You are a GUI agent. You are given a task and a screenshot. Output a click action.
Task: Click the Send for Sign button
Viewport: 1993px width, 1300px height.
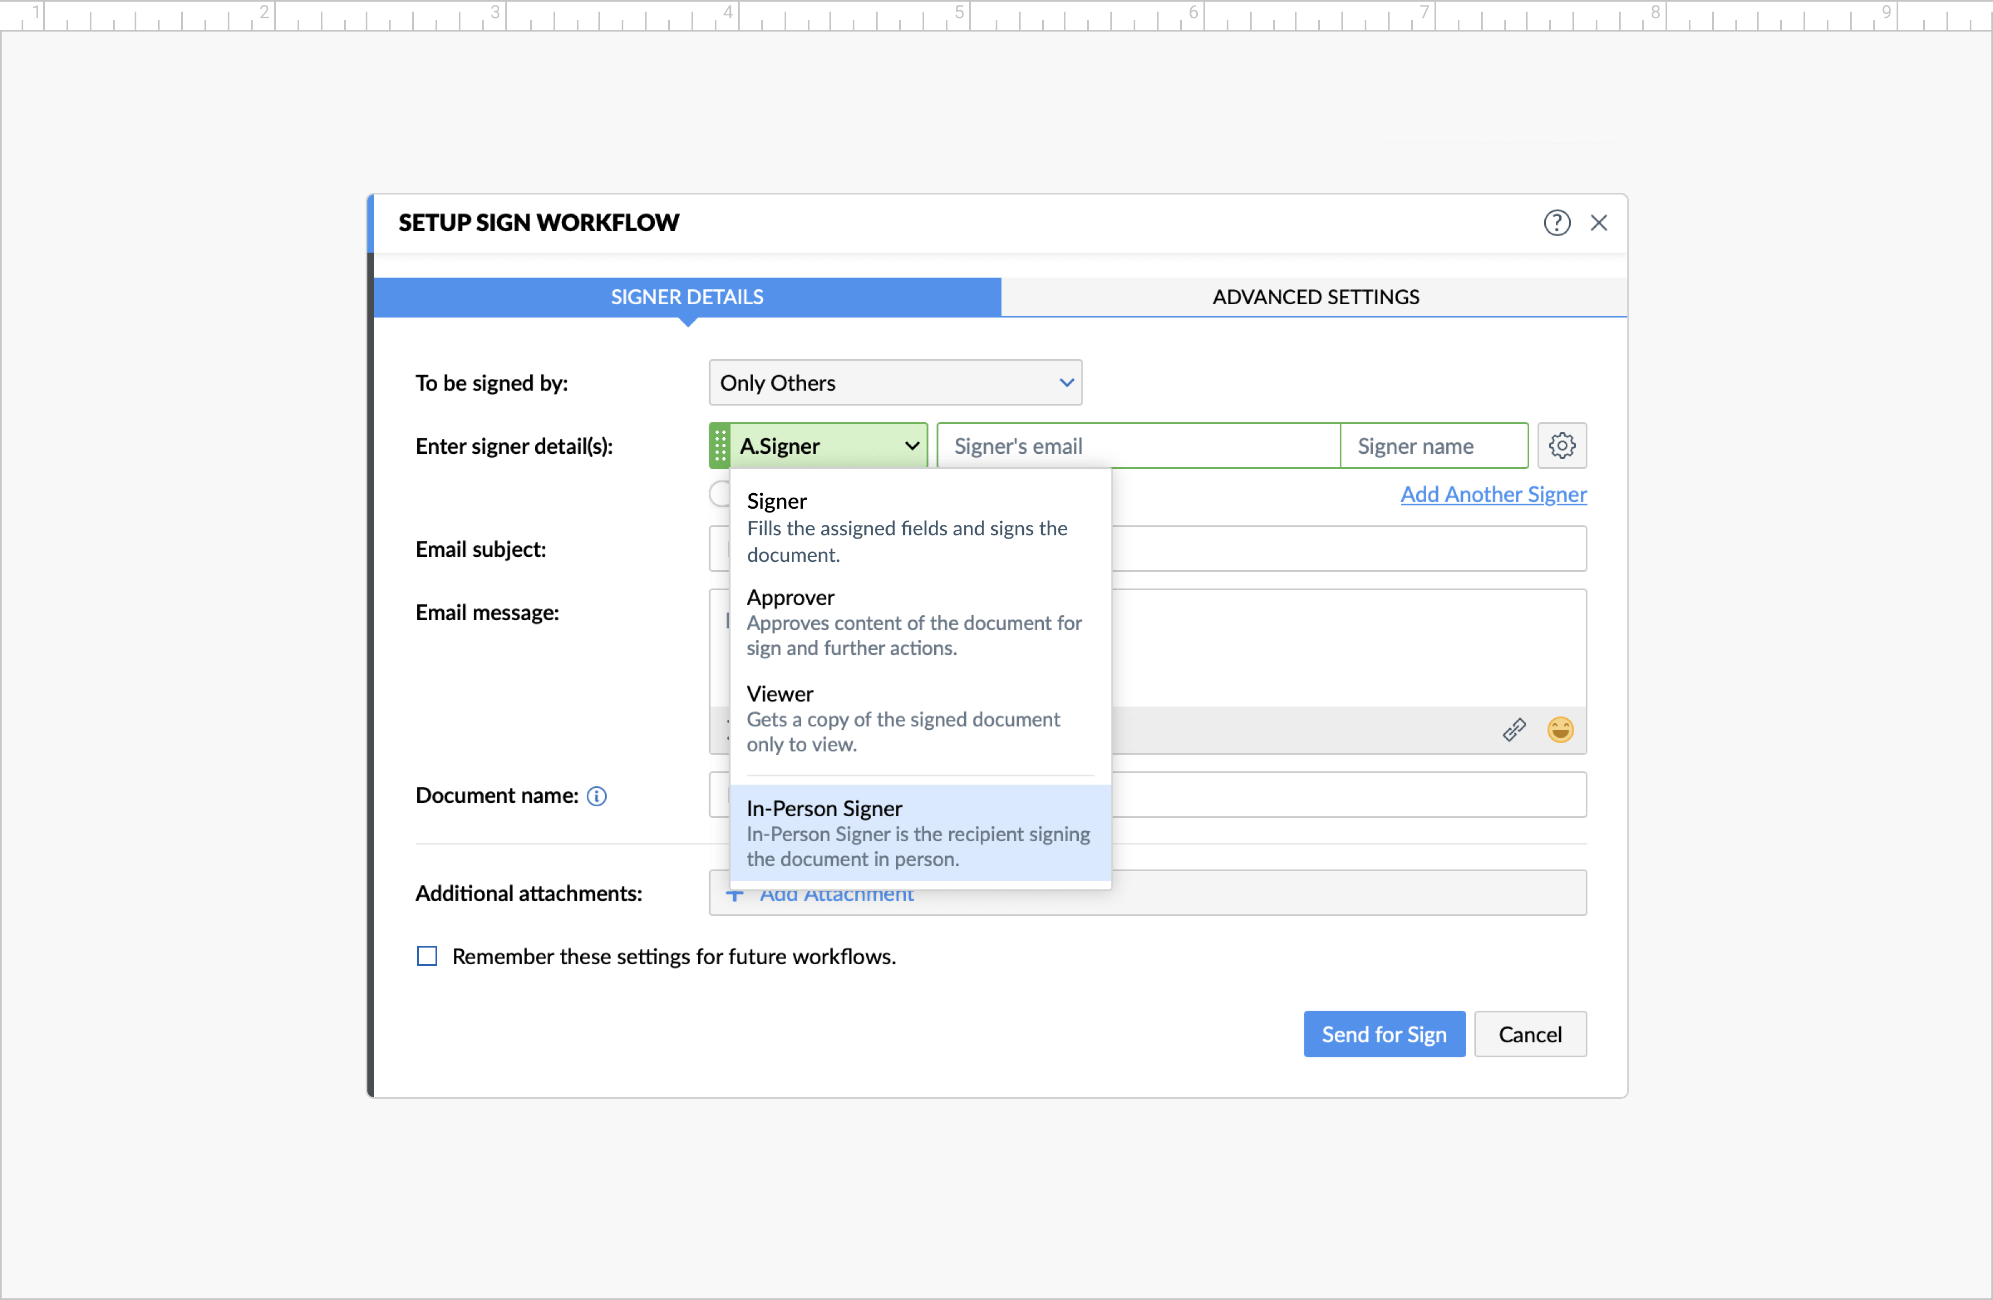point(1384,1033)
